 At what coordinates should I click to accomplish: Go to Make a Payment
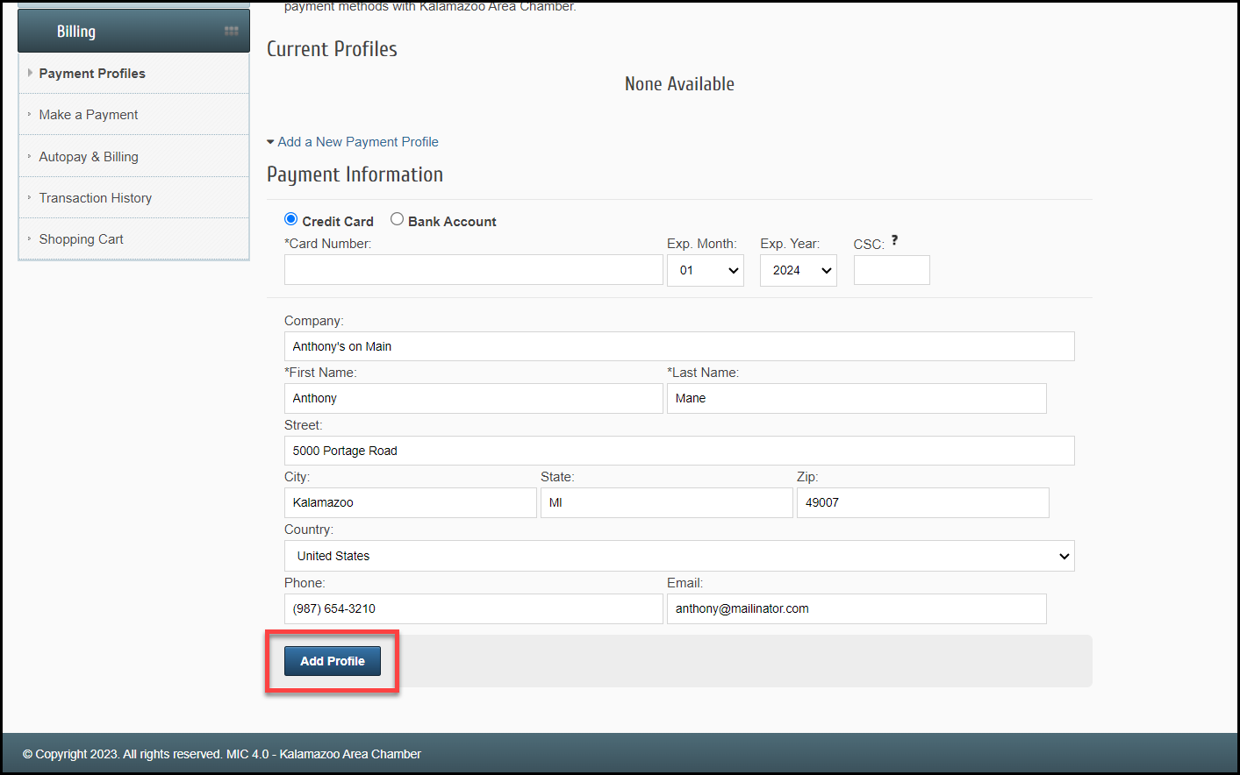(x=133, y=115)
